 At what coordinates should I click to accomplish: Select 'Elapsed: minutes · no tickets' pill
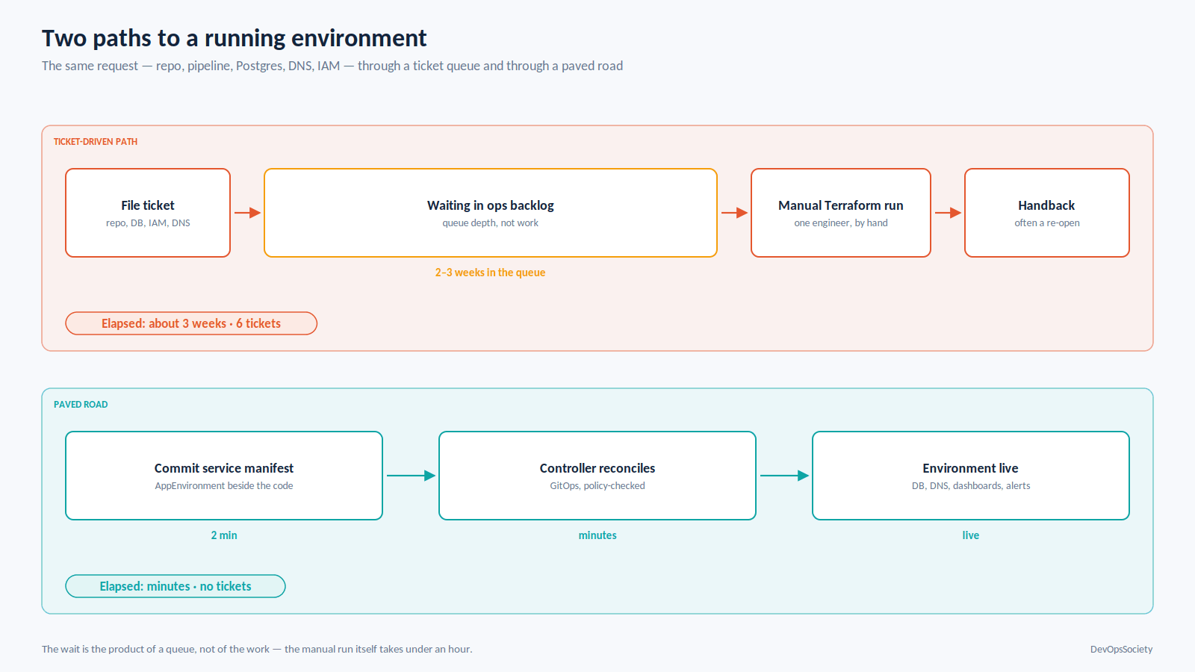pyautogui.click(x=176, y=586)
